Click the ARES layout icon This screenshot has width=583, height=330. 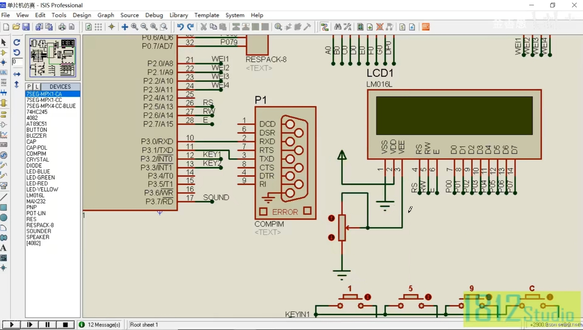point(426,27)
